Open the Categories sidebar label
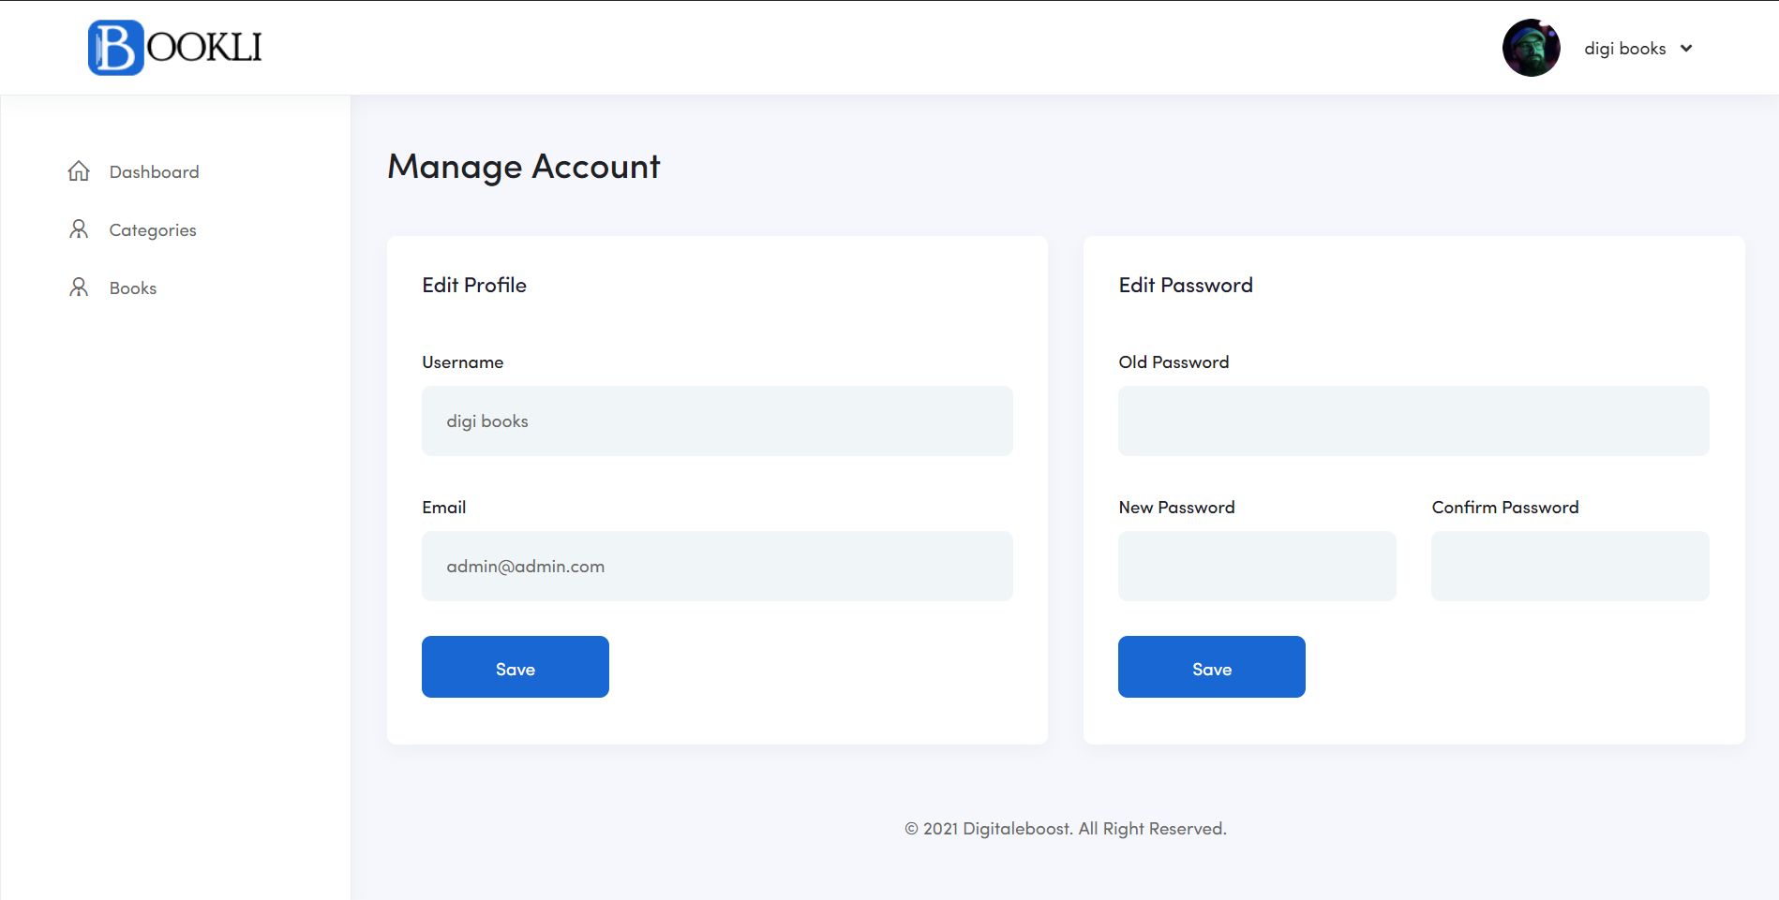This screenshot has width=1779, height=900. [x=153, y=230]
